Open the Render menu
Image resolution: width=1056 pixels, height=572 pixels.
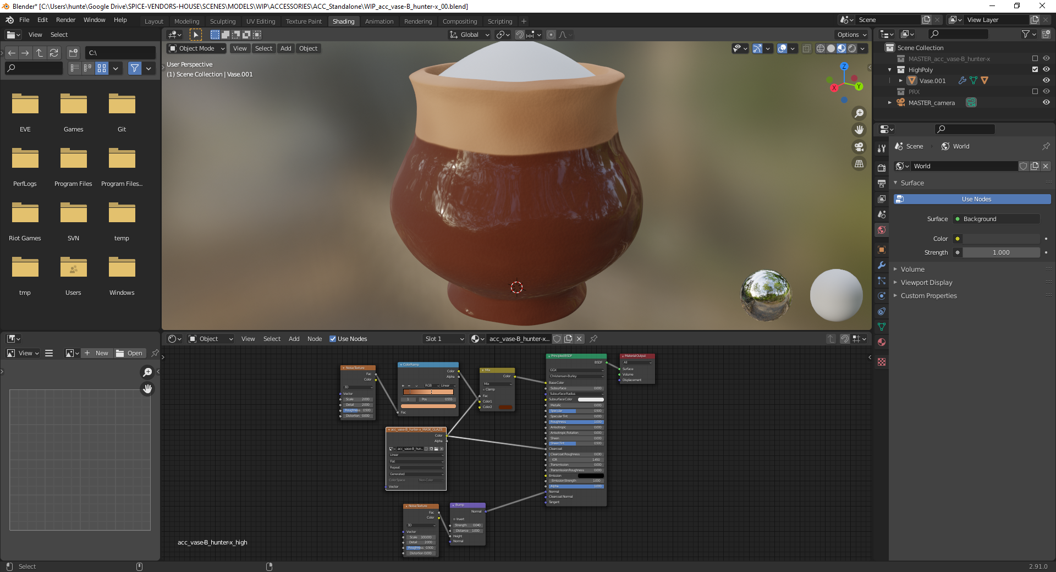(65, 20)
